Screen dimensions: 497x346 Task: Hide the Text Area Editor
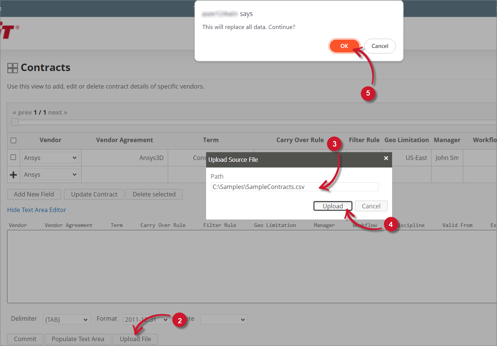[36, 210]
